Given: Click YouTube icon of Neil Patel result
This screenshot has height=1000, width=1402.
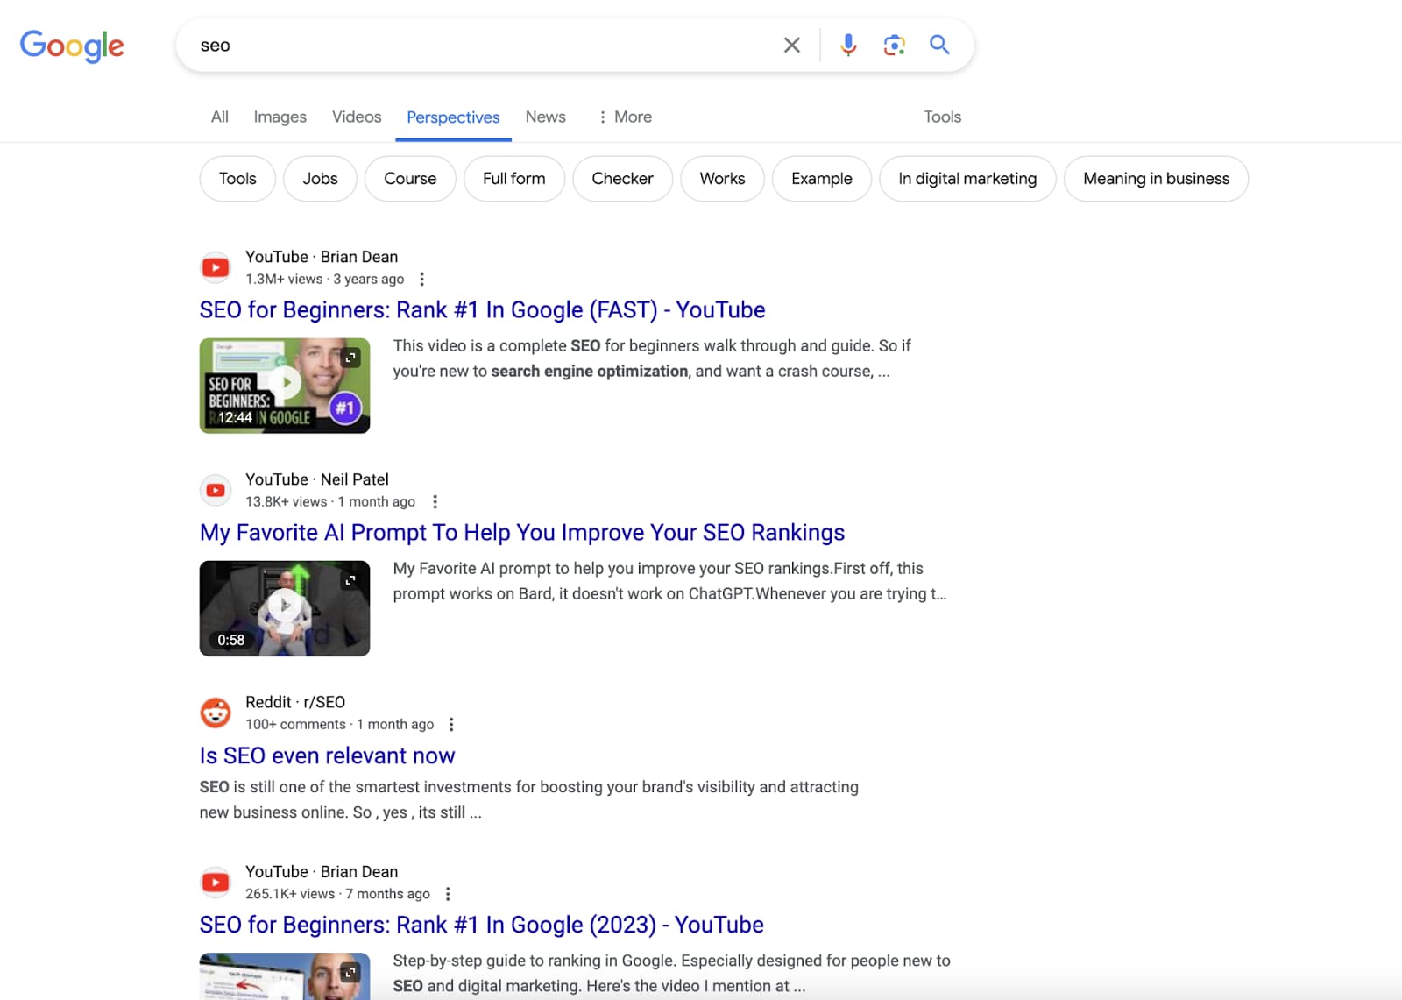Looking at the screenshot, I should point(216,490).
